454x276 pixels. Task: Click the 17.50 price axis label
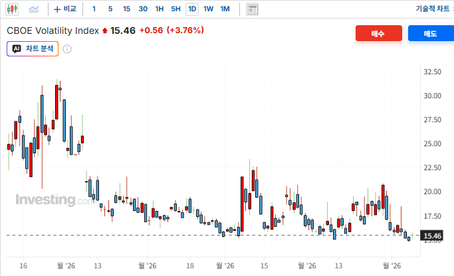coord(432,216)
